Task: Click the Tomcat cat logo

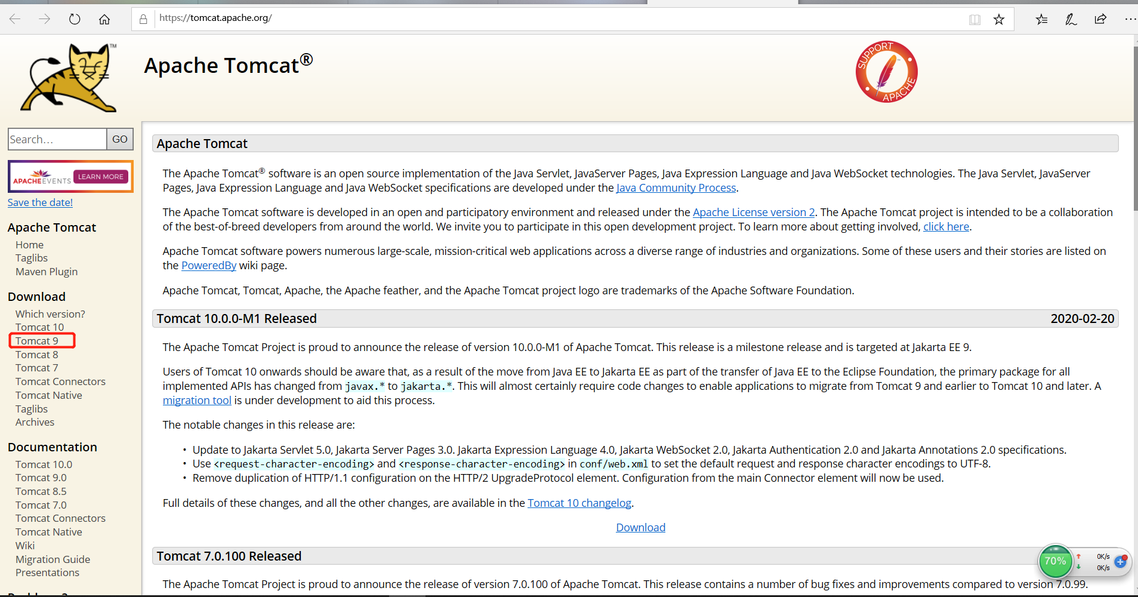Action: click(69, 78)
